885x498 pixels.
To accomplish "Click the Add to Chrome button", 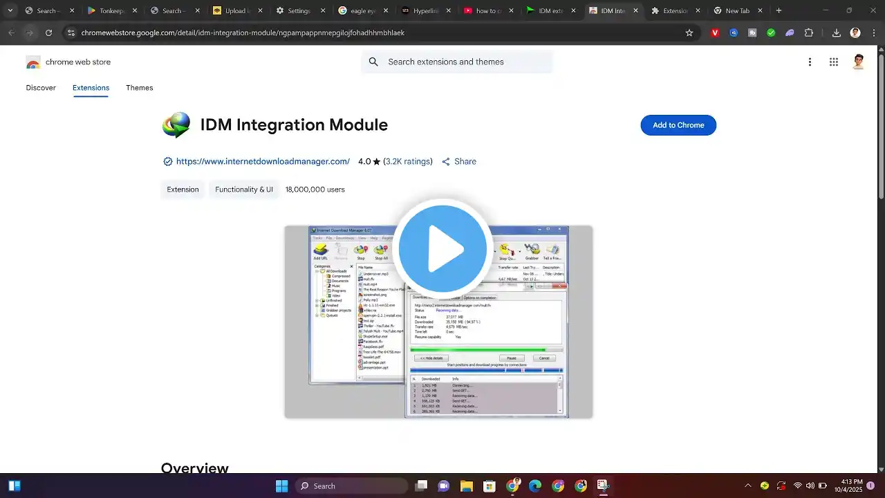I will point(678,125).
